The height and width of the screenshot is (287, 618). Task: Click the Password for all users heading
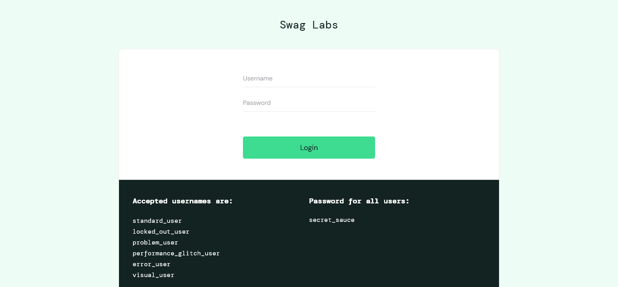pos(359,201)
